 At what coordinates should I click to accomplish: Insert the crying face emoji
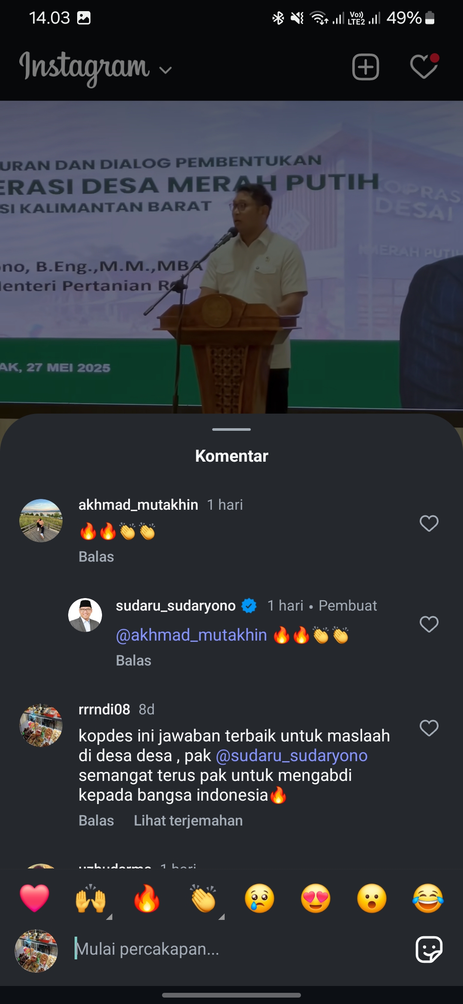coord(259,898)
